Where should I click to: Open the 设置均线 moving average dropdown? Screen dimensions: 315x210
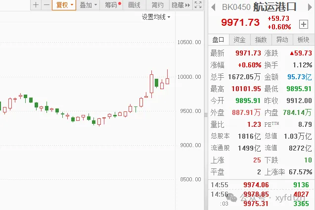tap(156, 17)
